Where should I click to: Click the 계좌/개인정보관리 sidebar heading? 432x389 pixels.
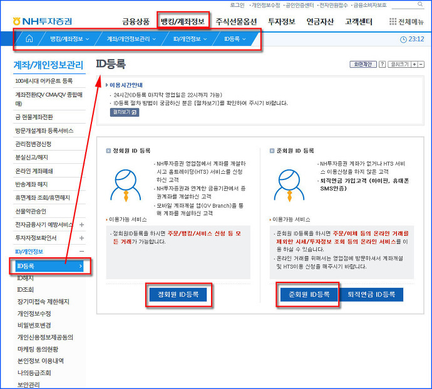coord(48,65)
